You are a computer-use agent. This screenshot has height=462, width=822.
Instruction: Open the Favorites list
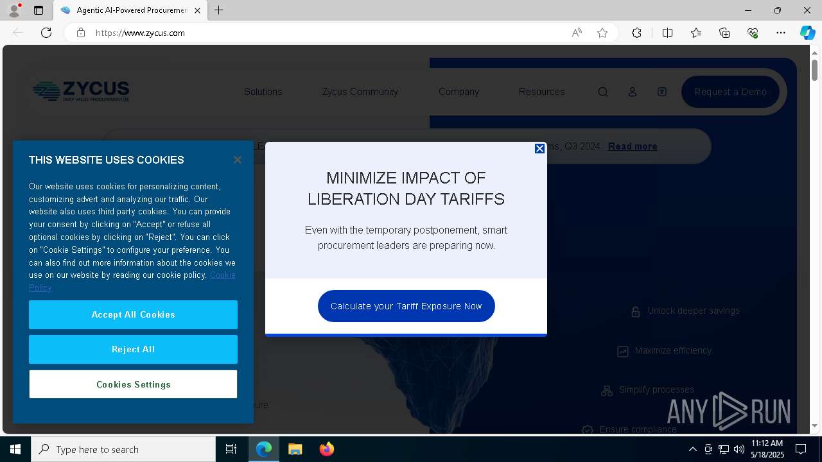(x=696, y=33)
